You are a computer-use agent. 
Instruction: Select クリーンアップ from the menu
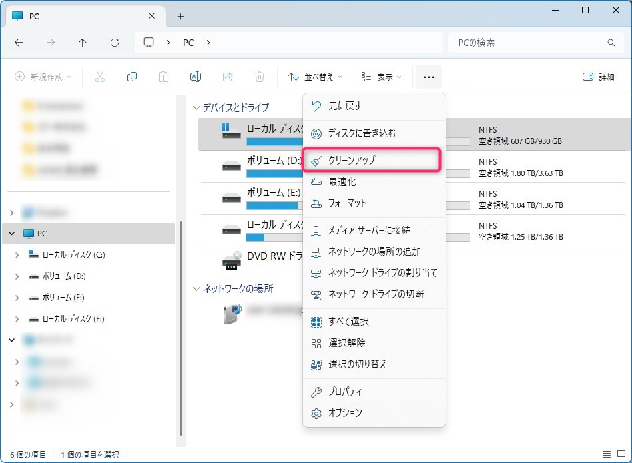[352, 161]
